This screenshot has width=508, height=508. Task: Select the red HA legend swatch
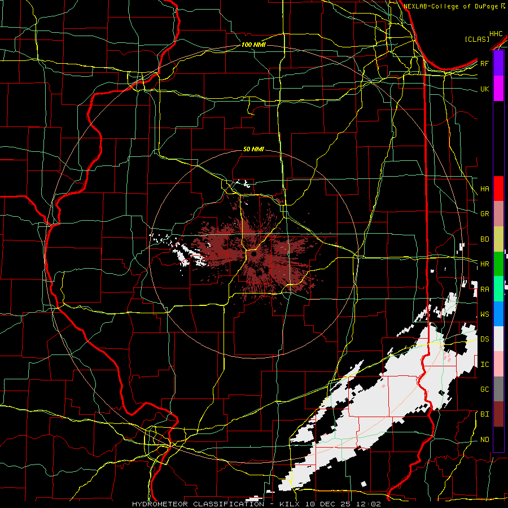pos(498,189)
